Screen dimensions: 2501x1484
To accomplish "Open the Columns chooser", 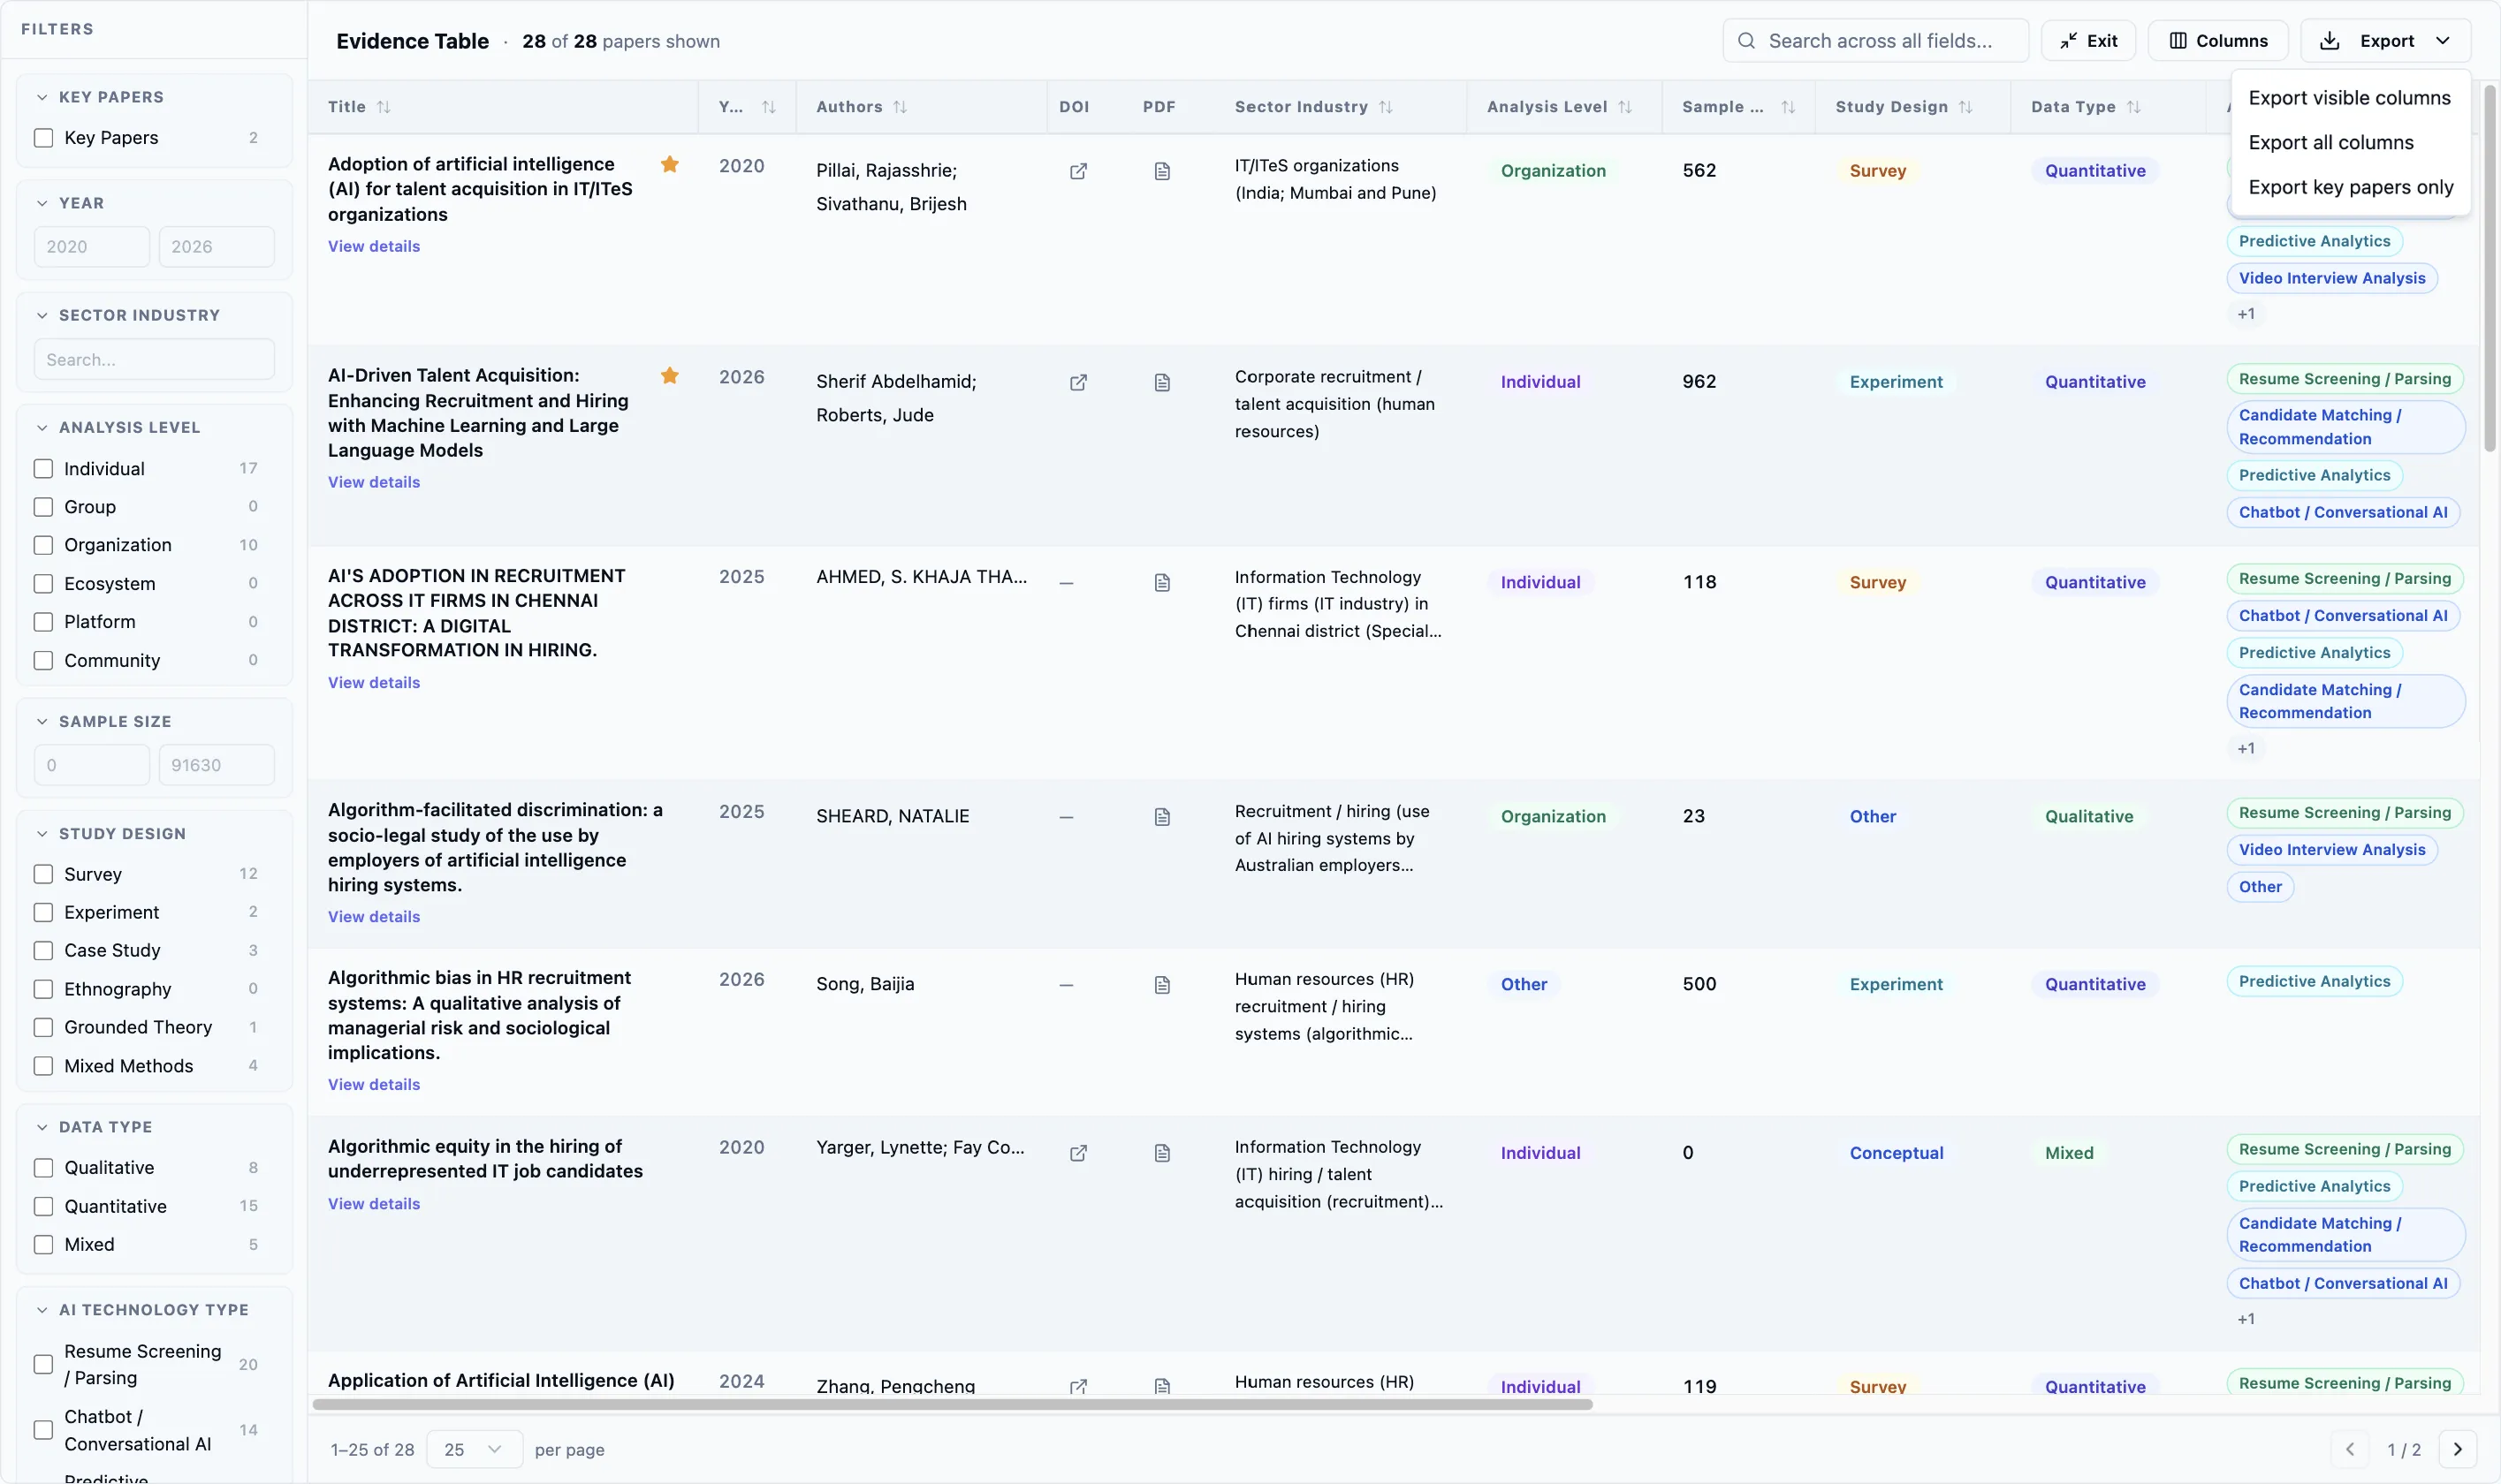I will tap(2218, 41).
